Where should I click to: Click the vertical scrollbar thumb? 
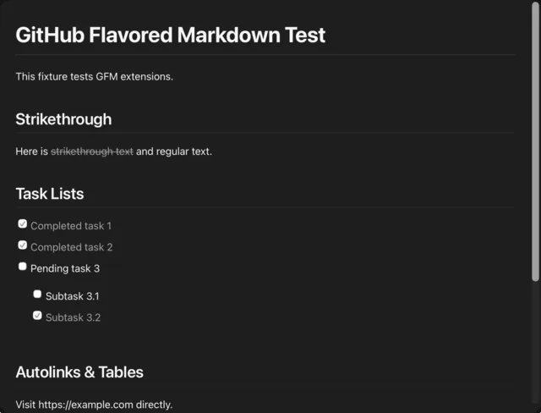point(535,141)
